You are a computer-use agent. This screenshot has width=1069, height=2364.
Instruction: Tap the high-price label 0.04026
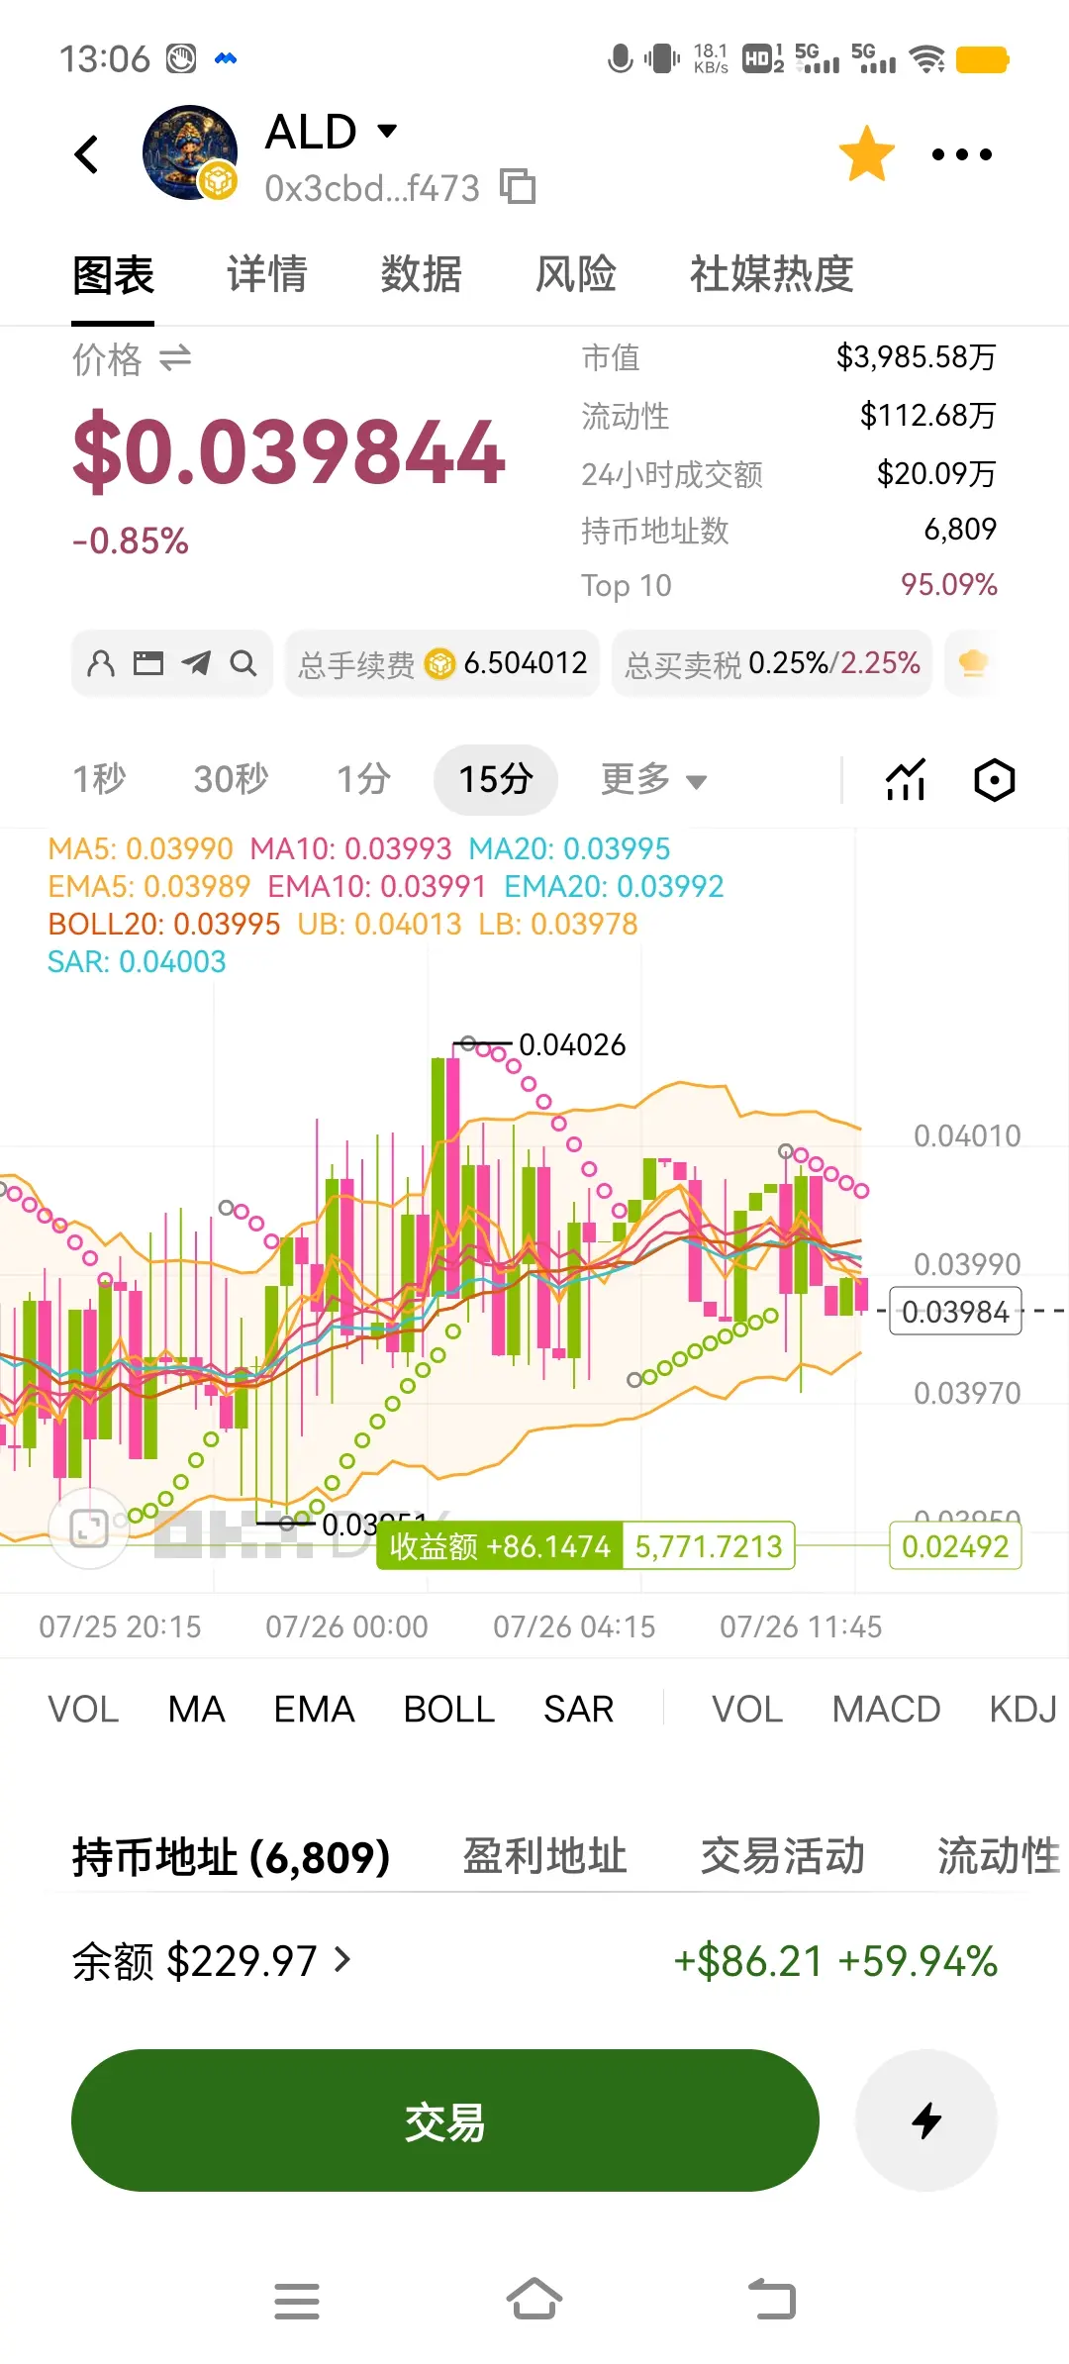pos(572,1044)
